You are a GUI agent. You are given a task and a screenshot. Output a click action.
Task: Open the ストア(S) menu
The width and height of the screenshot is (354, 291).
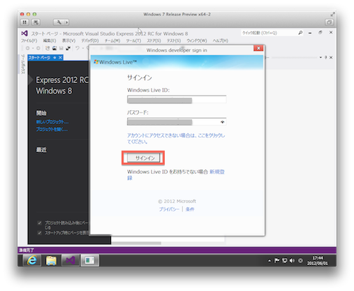click(x=154, y=40)
